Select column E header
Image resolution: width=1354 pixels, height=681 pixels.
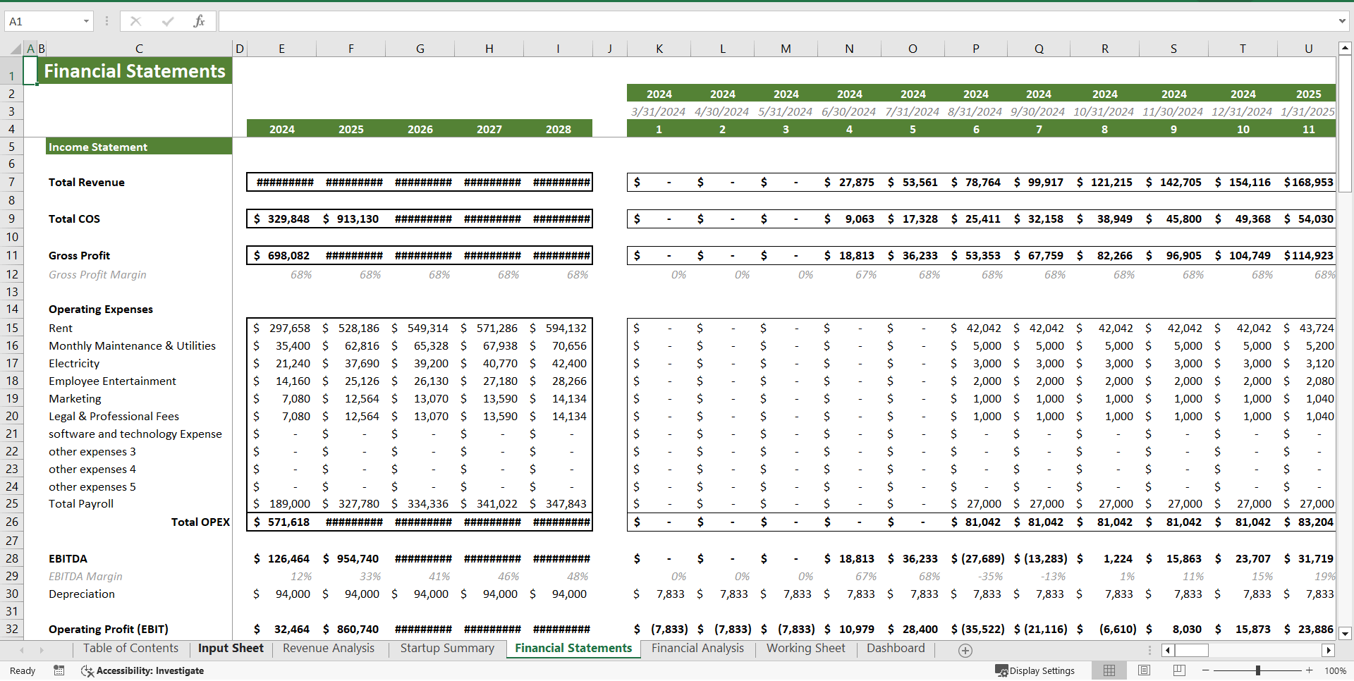281,49
